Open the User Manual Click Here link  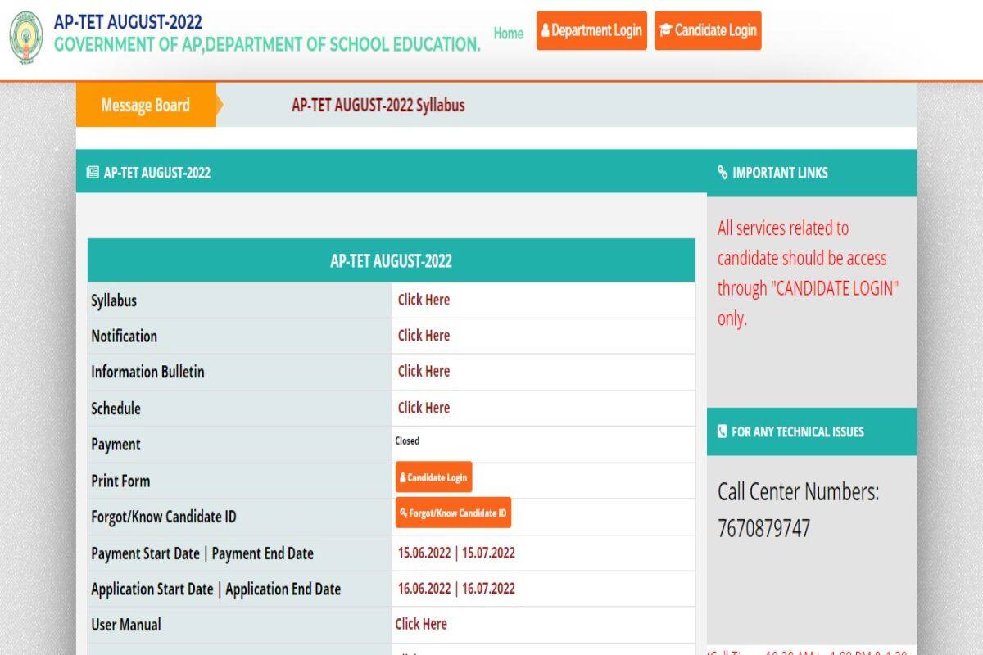[x=421, y=624]
